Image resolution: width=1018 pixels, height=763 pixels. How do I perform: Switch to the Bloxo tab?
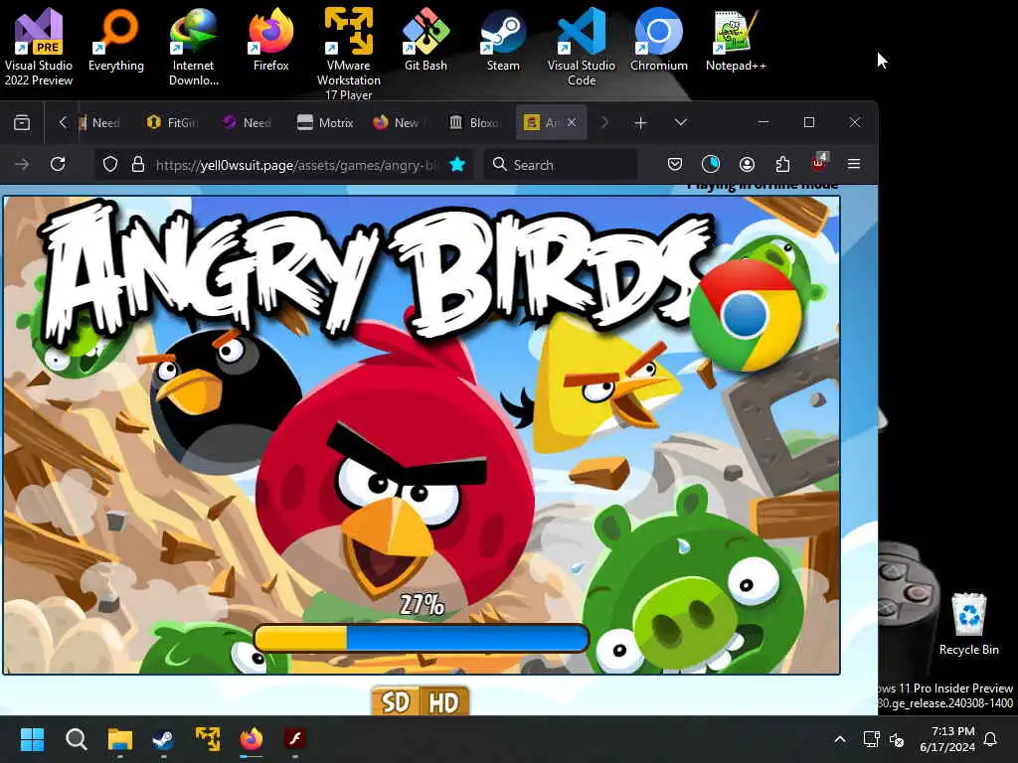475,122
